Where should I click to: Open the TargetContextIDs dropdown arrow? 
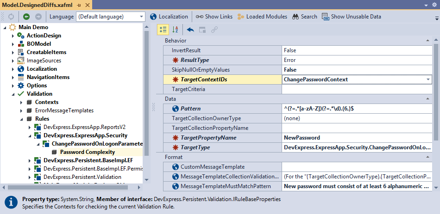point(428,79)
